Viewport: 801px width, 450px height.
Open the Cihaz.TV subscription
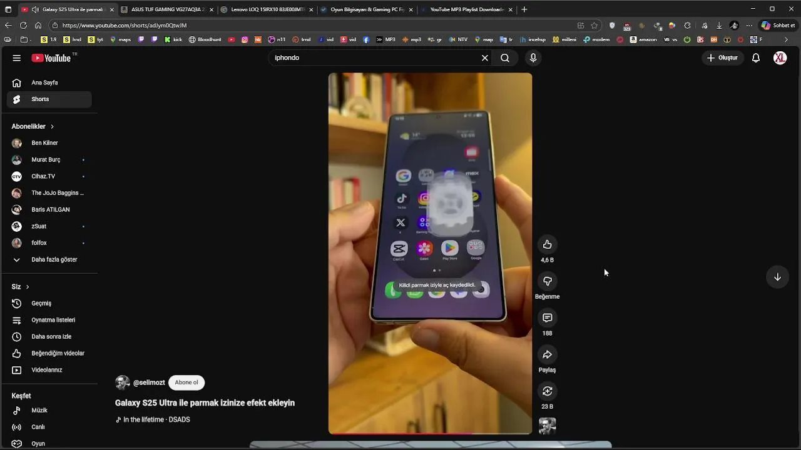(x=49, y=176)
